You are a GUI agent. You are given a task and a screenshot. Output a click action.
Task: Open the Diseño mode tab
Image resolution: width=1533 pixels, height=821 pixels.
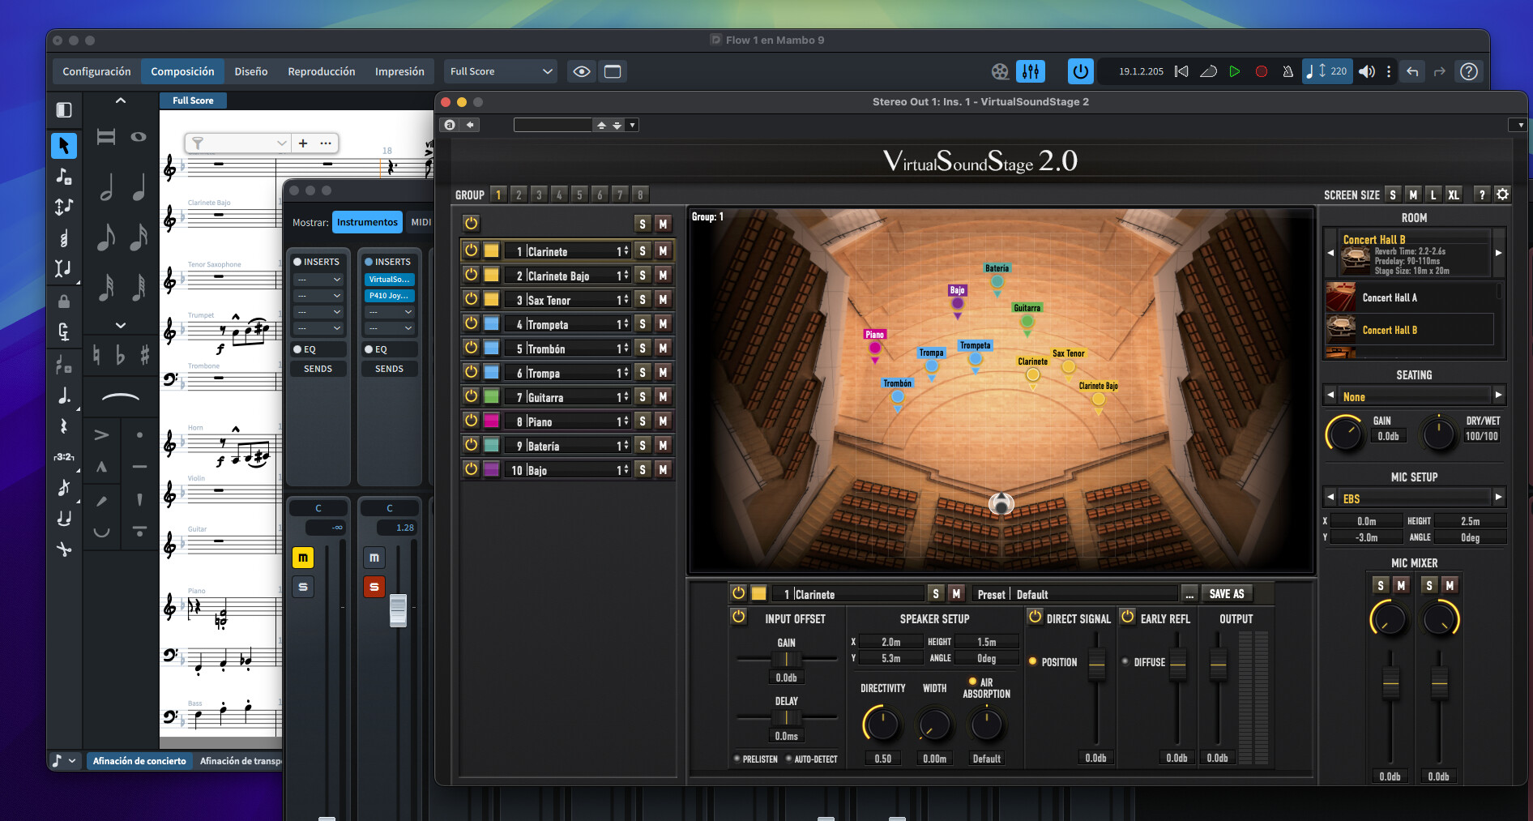pyautogui.click(x=251, y=71)
